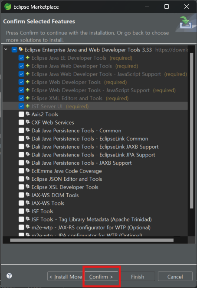Screen dimensions: 197x288
Task: Uncheck Eclipse Java EE Developer Tools
Action: (21, 58)
